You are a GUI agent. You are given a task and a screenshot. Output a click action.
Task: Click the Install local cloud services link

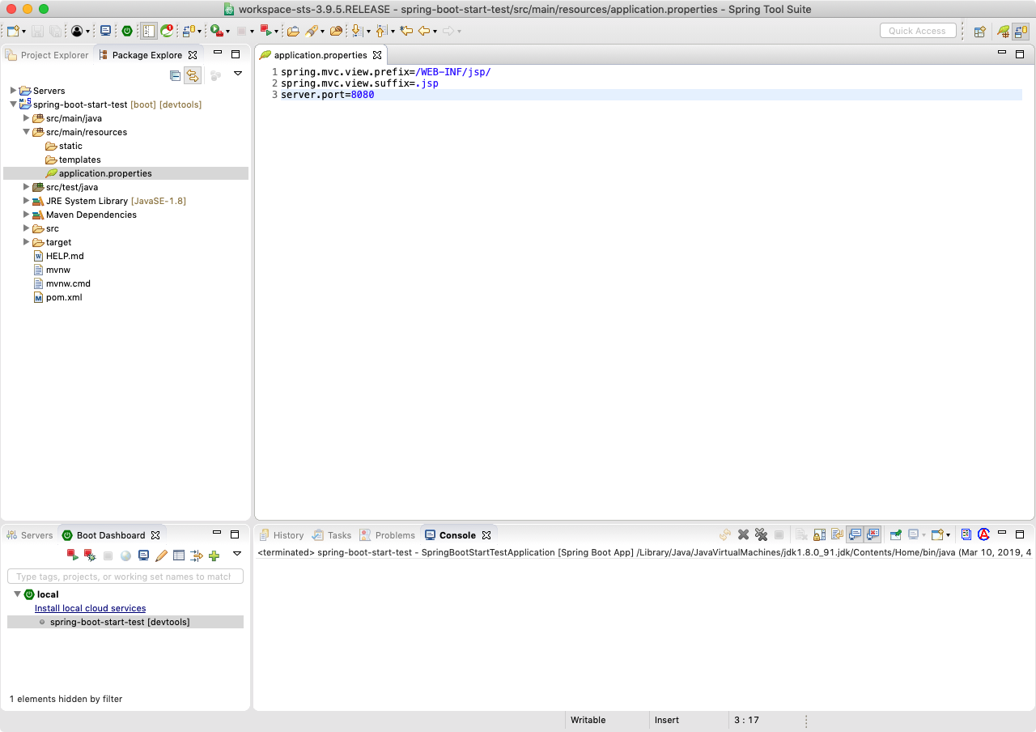click(x=90, y=608)
